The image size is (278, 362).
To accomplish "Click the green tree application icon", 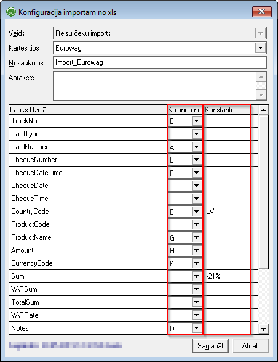I will [x=11, y=12].
